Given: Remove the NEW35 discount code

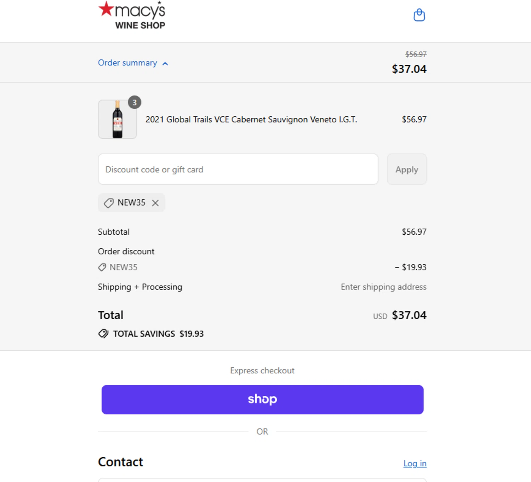Looking at the screenshot, I should pyautogui.click(x=155, y=203).
